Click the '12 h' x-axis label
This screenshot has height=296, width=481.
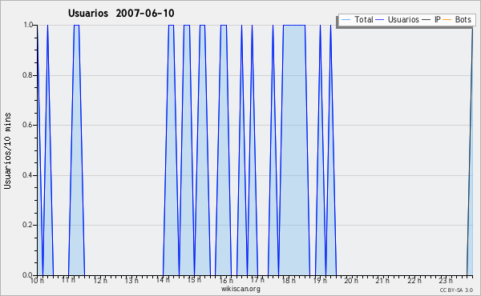[100, 280]
